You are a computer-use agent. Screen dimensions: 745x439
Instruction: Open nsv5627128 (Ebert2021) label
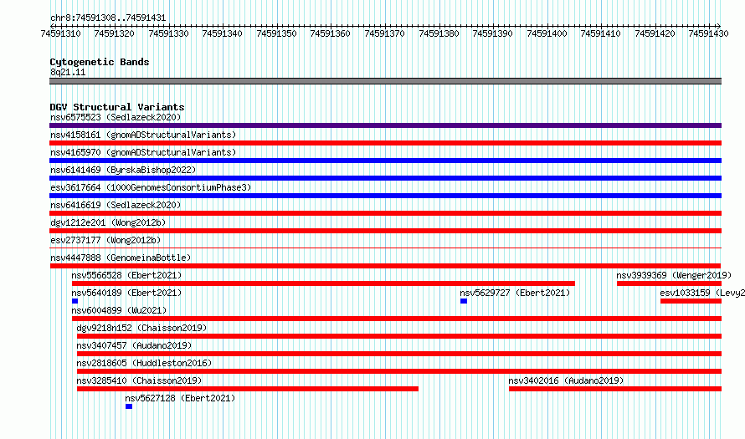(x=180, y=398)
